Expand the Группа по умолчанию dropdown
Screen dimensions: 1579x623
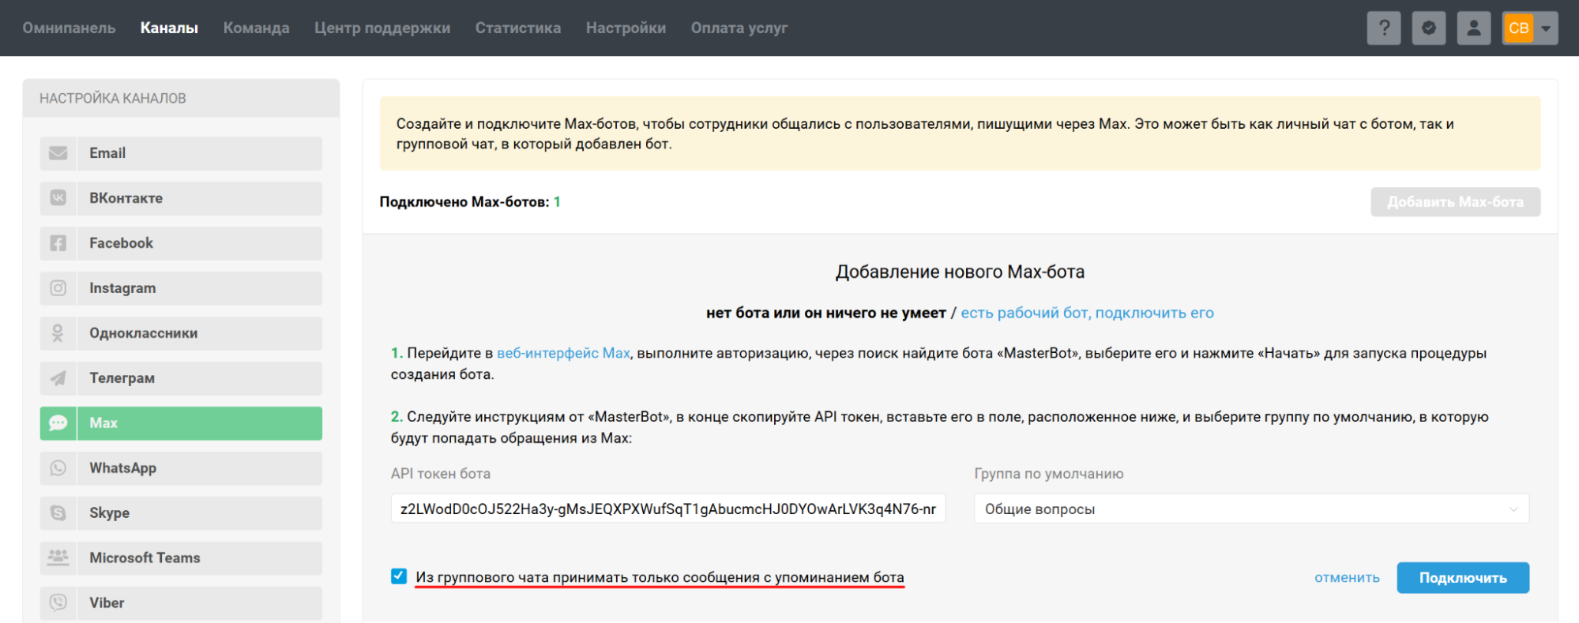click(x=1250, y=509)
